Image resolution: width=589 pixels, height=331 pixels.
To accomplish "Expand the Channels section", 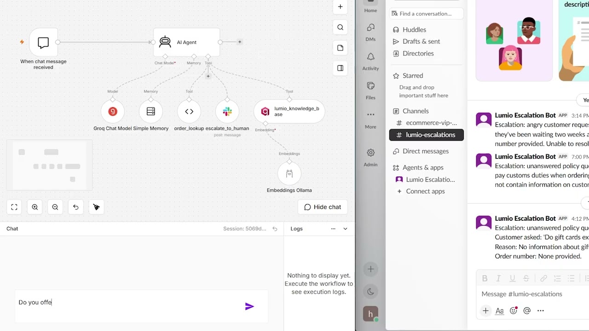I will [416, 111].
